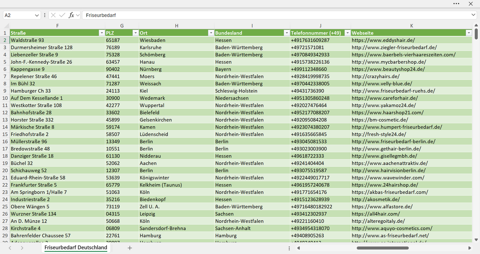Click the horizontal scrollbar thumb
Screen dimensions: 480x254
[x=383, y=248]
